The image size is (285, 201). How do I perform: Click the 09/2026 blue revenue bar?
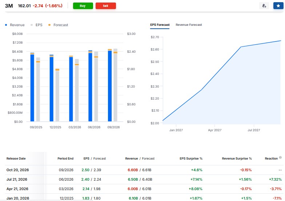point(110,85)
